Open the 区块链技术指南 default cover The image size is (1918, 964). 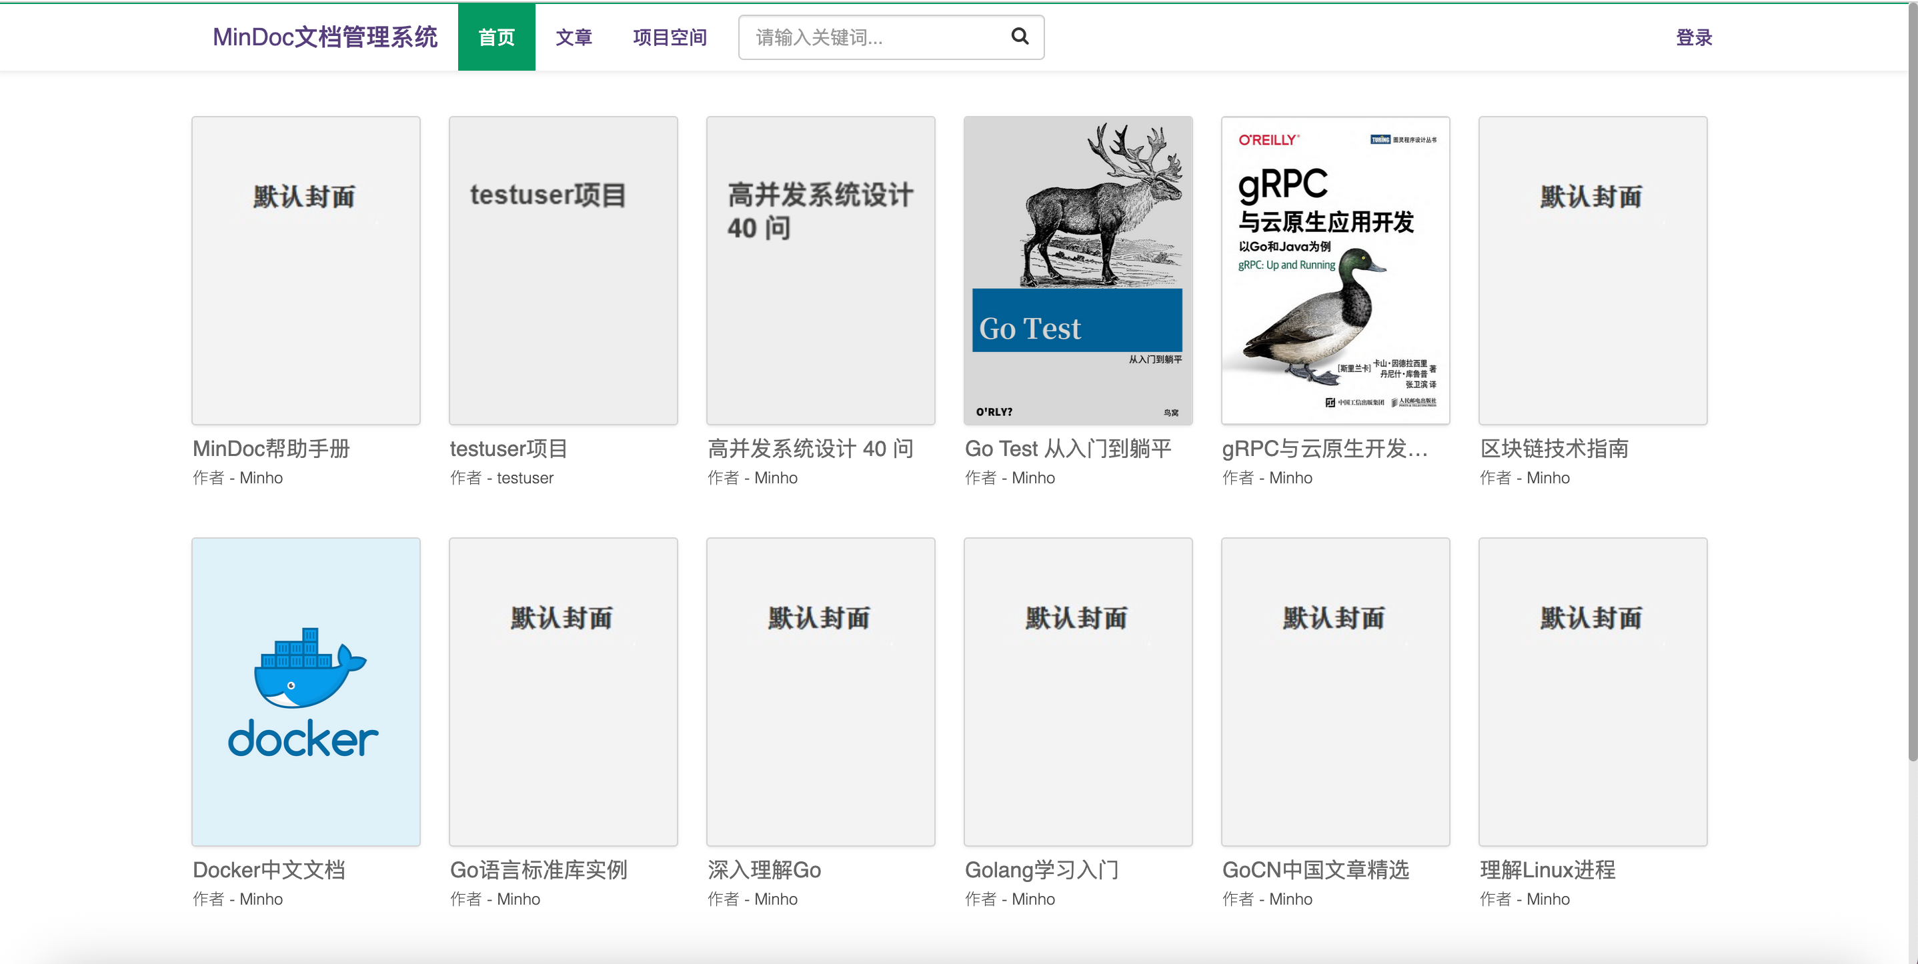click(1592, 270)
